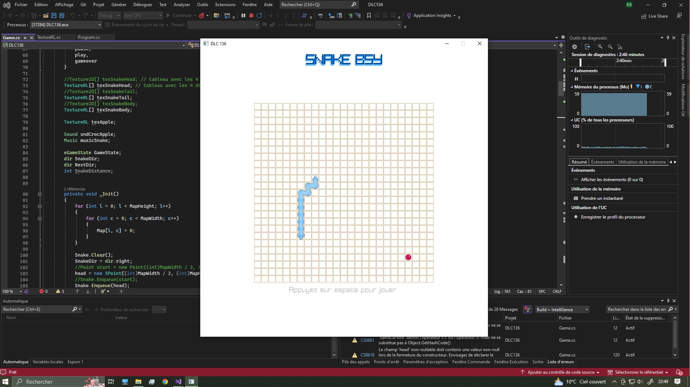Click Enregistrer le profil du processeur

(613, 217)
